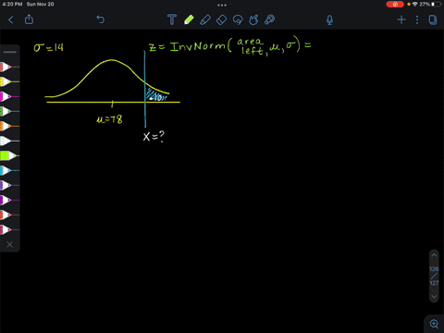444x333 pixels.
Task: Open more options vertical dots
Action: 417,20
